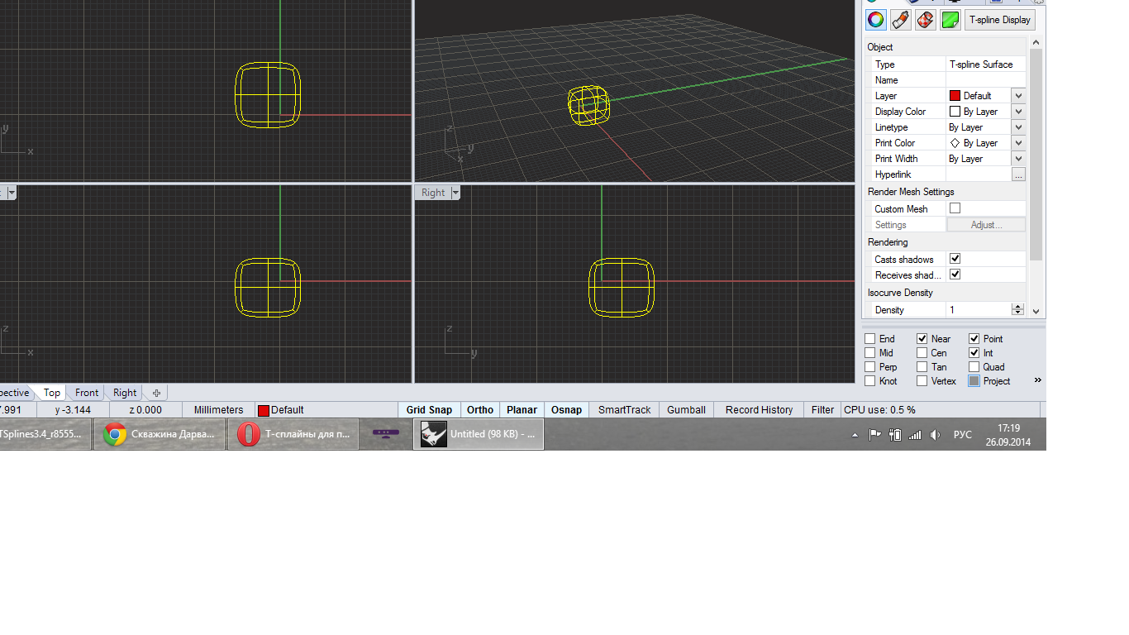Expand the Print Color dropdown

pyautogui.click(x=1018, y=143)
